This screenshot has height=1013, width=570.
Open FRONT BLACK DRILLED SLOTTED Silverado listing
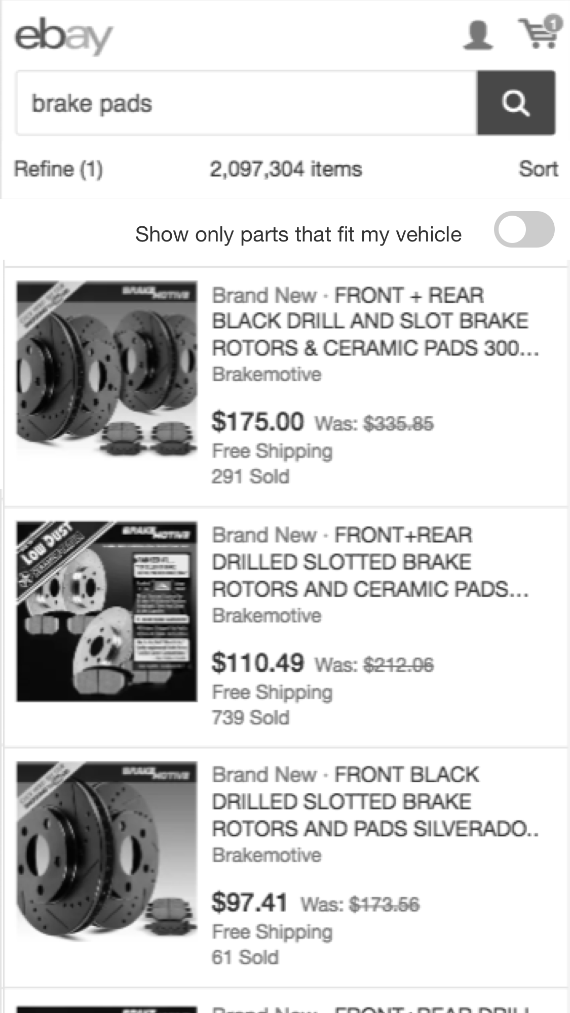coord(374,802)
